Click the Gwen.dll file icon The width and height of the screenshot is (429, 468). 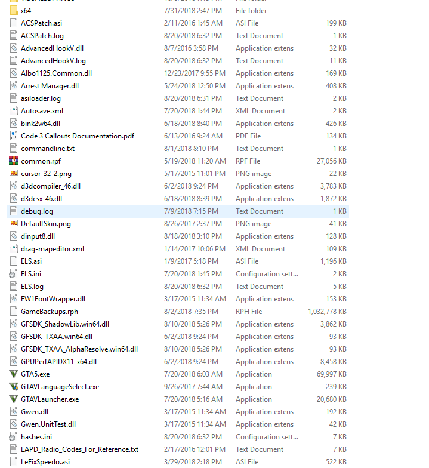tap(14, 412)
